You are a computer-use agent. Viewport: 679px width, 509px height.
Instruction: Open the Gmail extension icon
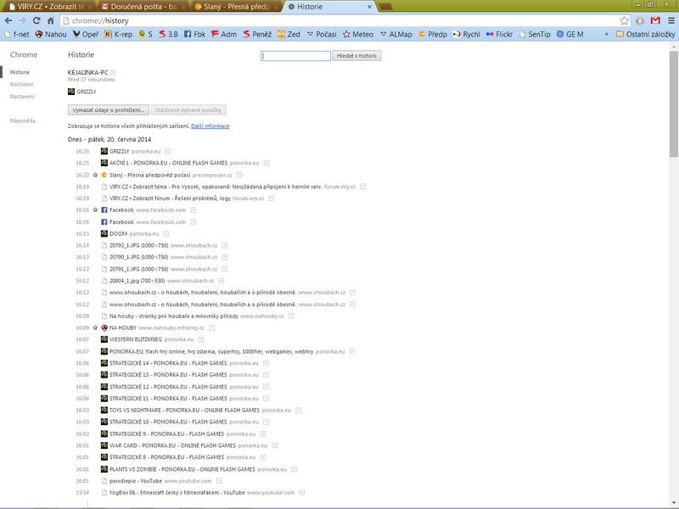(654, 20)
